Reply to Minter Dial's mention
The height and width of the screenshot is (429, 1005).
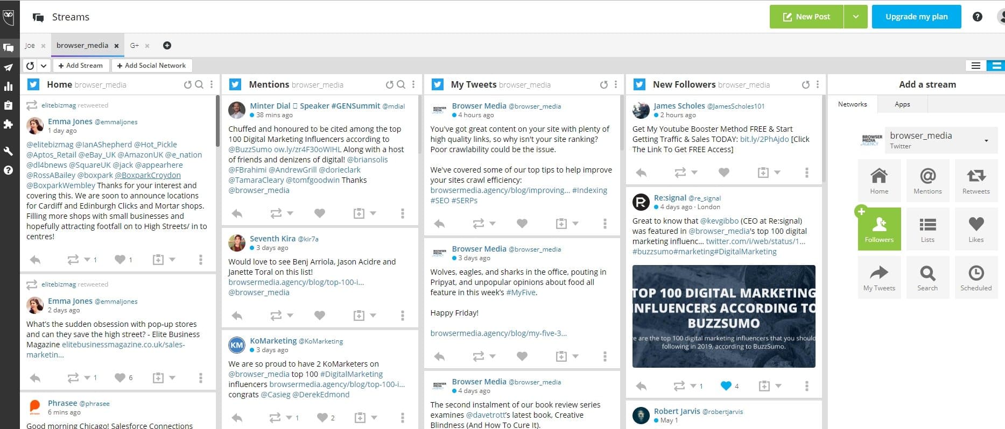(x=237, y=213)
